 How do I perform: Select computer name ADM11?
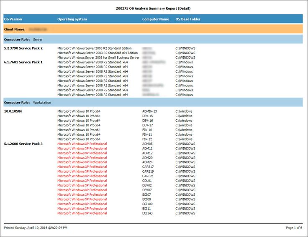pyautogui.click(x=147, y=149)
